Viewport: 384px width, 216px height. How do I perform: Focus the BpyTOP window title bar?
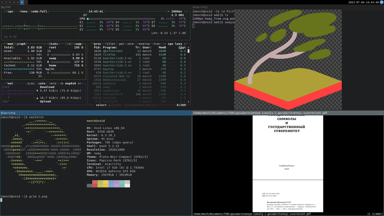click(96, 7)
